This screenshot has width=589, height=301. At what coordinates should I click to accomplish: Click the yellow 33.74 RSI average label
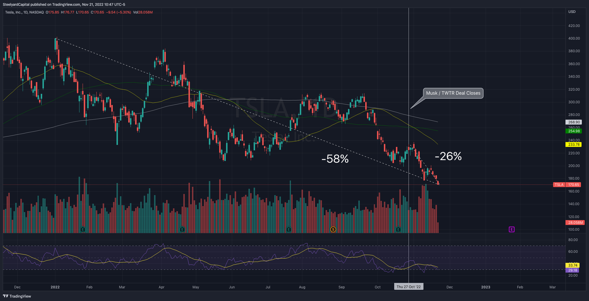point(573,265)
